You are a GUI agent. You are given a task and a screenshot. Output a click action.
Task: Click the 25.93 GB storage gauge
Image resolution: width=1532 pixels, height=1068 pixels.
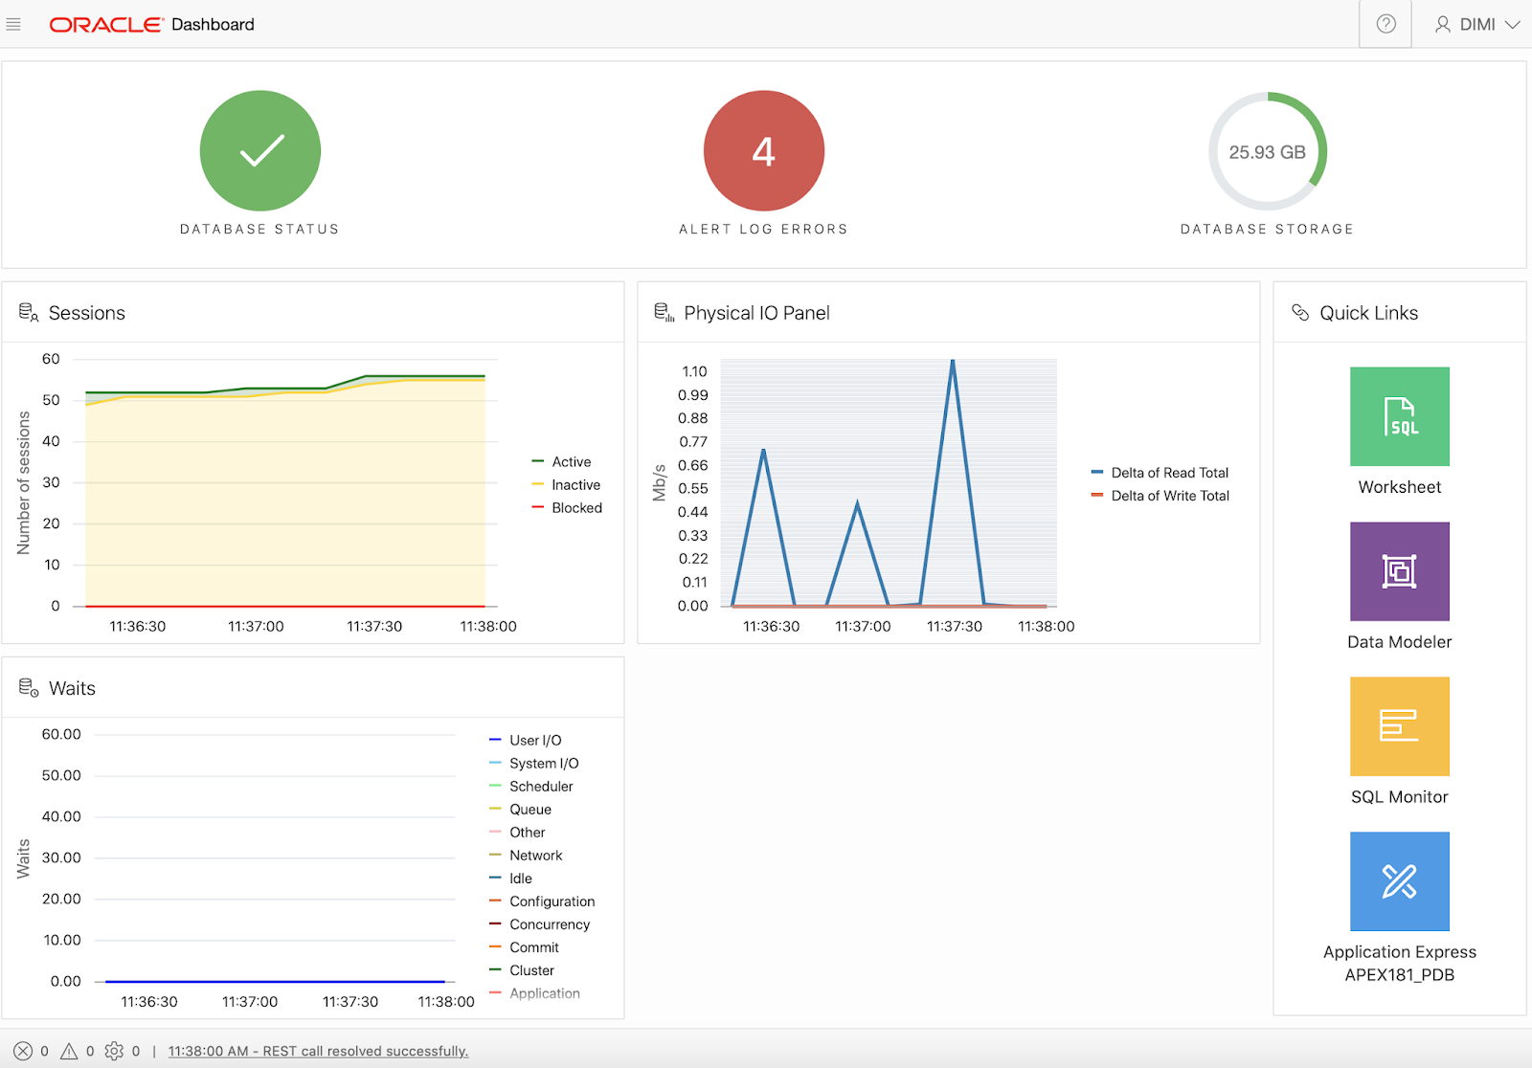pyautogui.click(x=1267, y=151)
